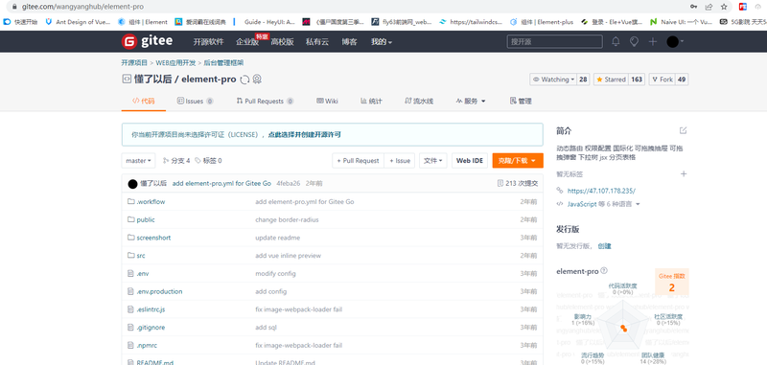Screen dimensions: 767x365
Task: Expand the JavaScript languages list
Action: 603,204
